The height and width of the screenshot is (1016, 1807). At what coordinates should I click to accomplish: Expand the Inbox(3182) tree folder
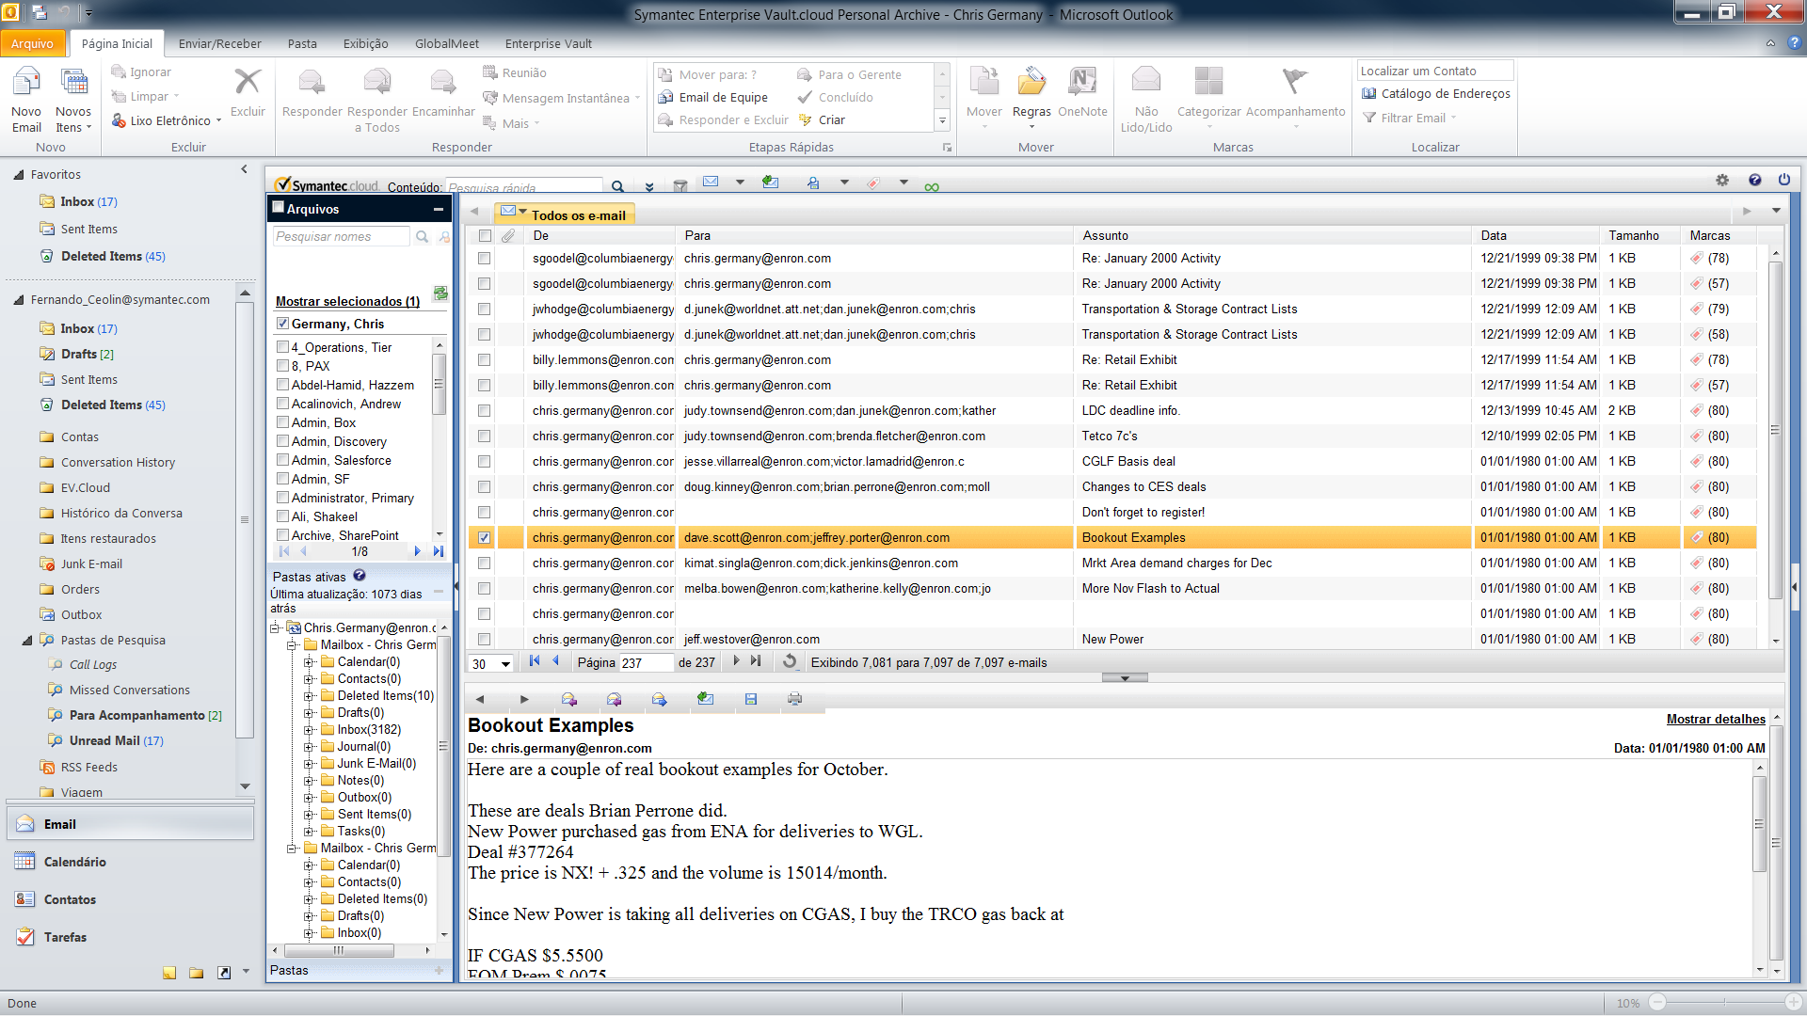309,730
